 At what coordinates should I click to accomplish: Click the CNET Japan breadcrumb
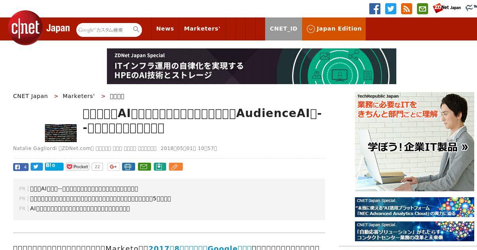point(31,96)
